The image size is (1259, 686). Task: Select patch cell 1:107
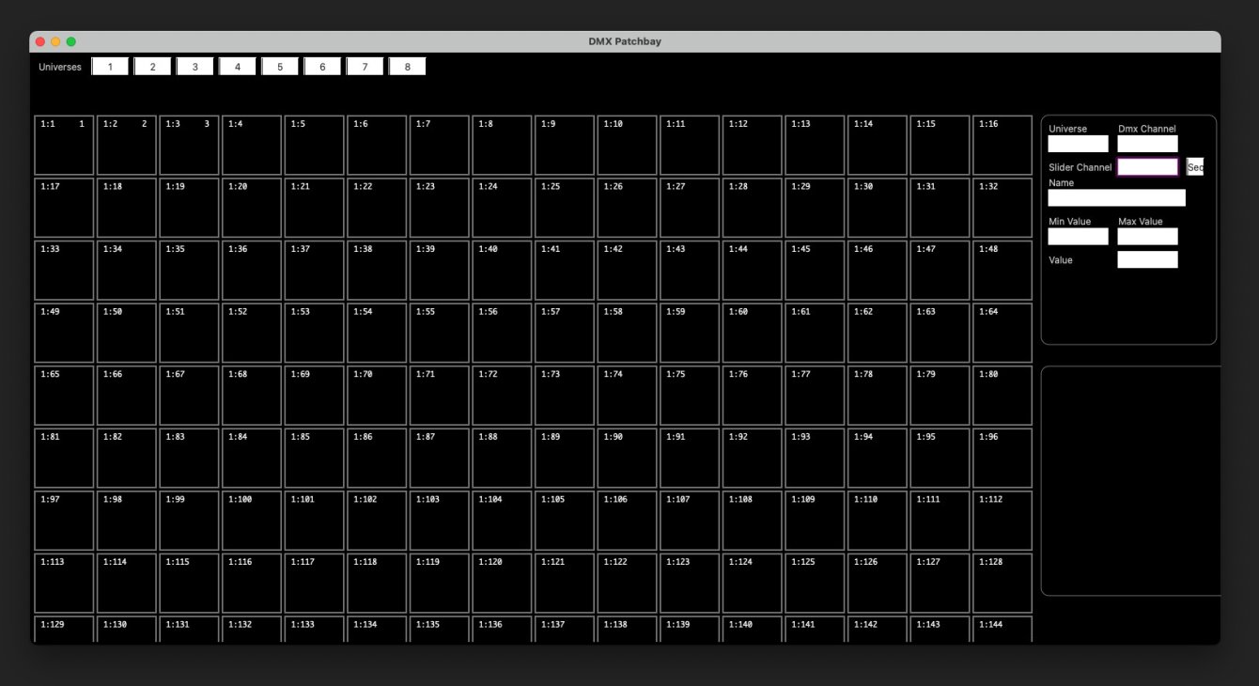pyautogui.click(x=690, y=521)
